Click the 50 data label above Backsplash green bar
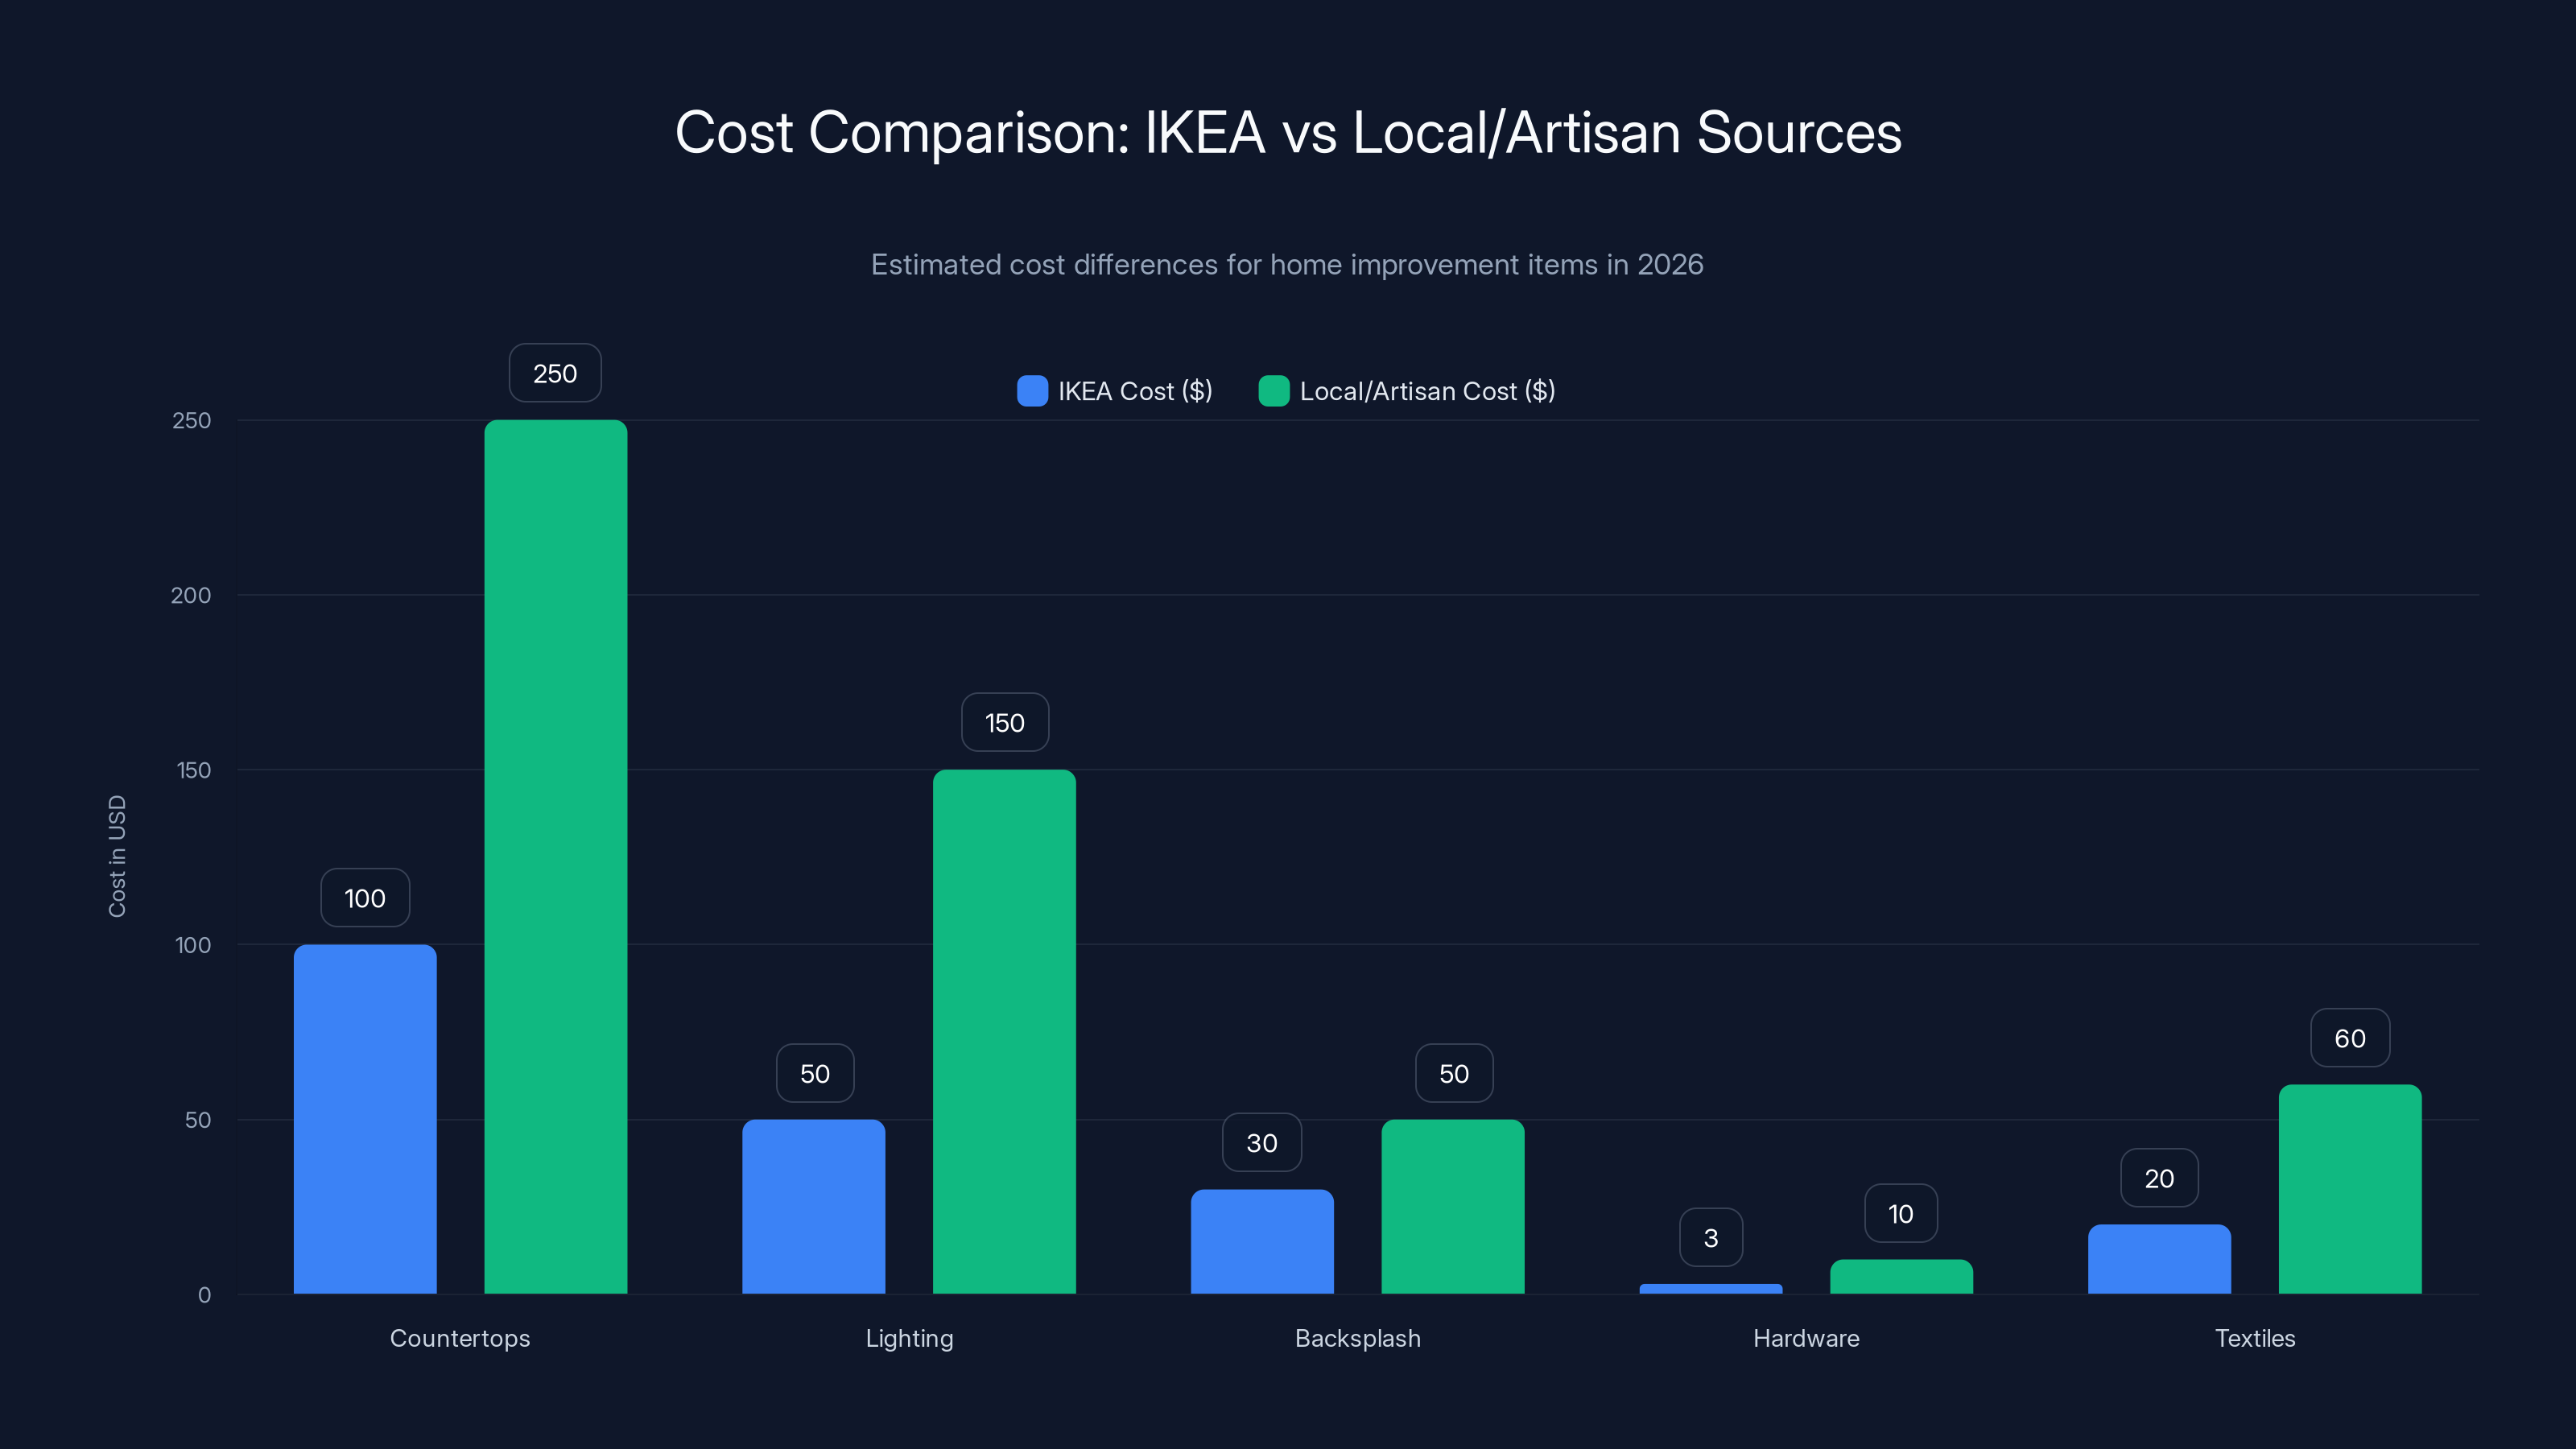 [1454, 1073]
